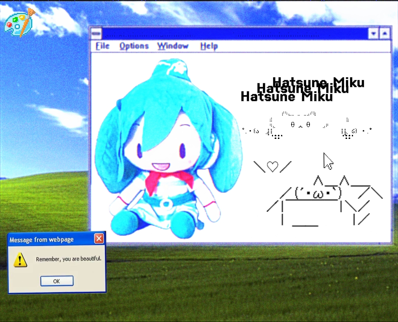Open the File menu
This screenshot has width=398, height=322.
(102, 46)
